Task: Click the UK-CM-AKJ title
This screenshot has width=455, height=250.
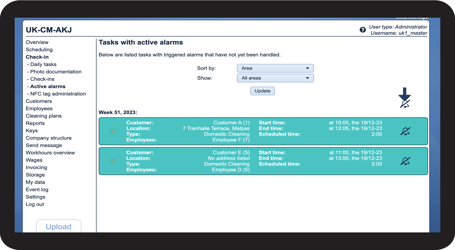Action: coord(49,30)
